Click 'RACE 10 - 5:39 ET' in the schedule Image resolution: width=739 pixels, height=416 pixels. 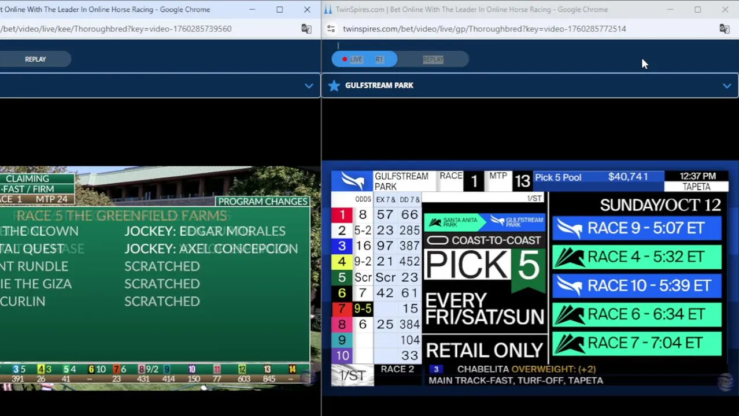click(x=637, y=285)
